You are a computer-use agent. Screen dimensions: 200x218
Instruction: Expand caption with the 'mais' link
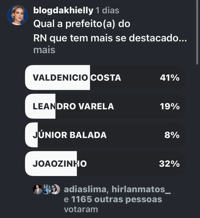pos(44,50)
